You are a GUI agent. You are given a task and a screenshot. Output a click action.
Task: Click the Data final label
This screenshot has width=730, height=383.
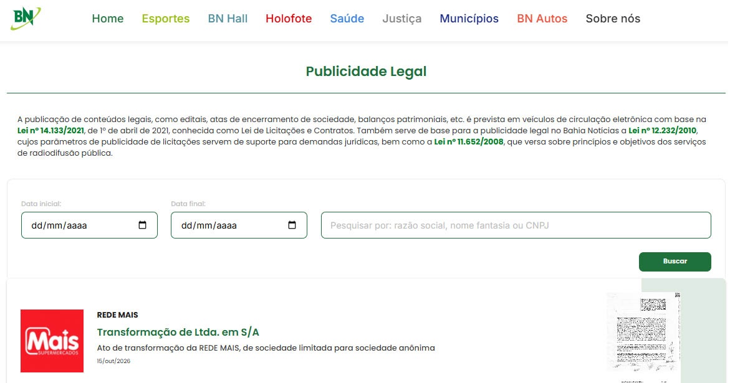pyautogui.click(x=188, y=204)
